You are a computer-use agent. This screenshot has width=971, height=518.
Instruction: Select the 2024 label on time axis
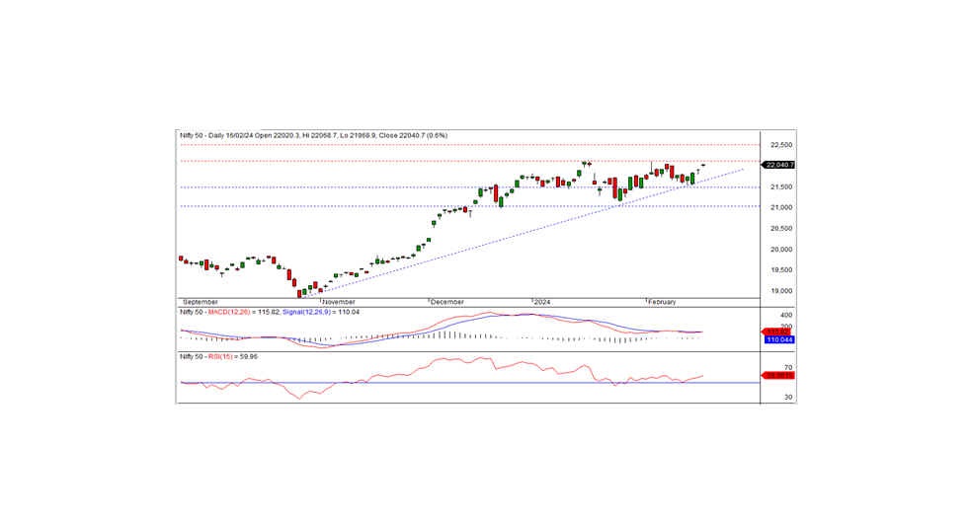(x=542, y=301)
